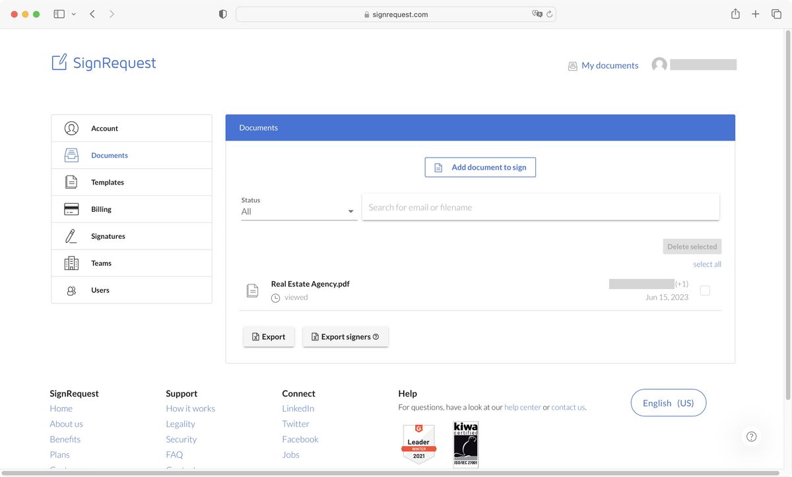Viewport: 792px width, 477px height.
Task: Click the Templates page icon in sidebar
Action: click(71, 182)
